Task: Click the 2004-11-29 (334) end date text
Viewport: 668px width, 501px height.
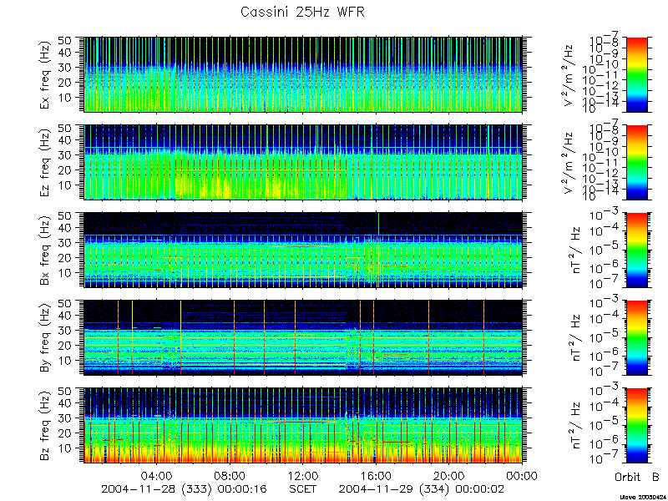Action: click(x=394, y=489)
